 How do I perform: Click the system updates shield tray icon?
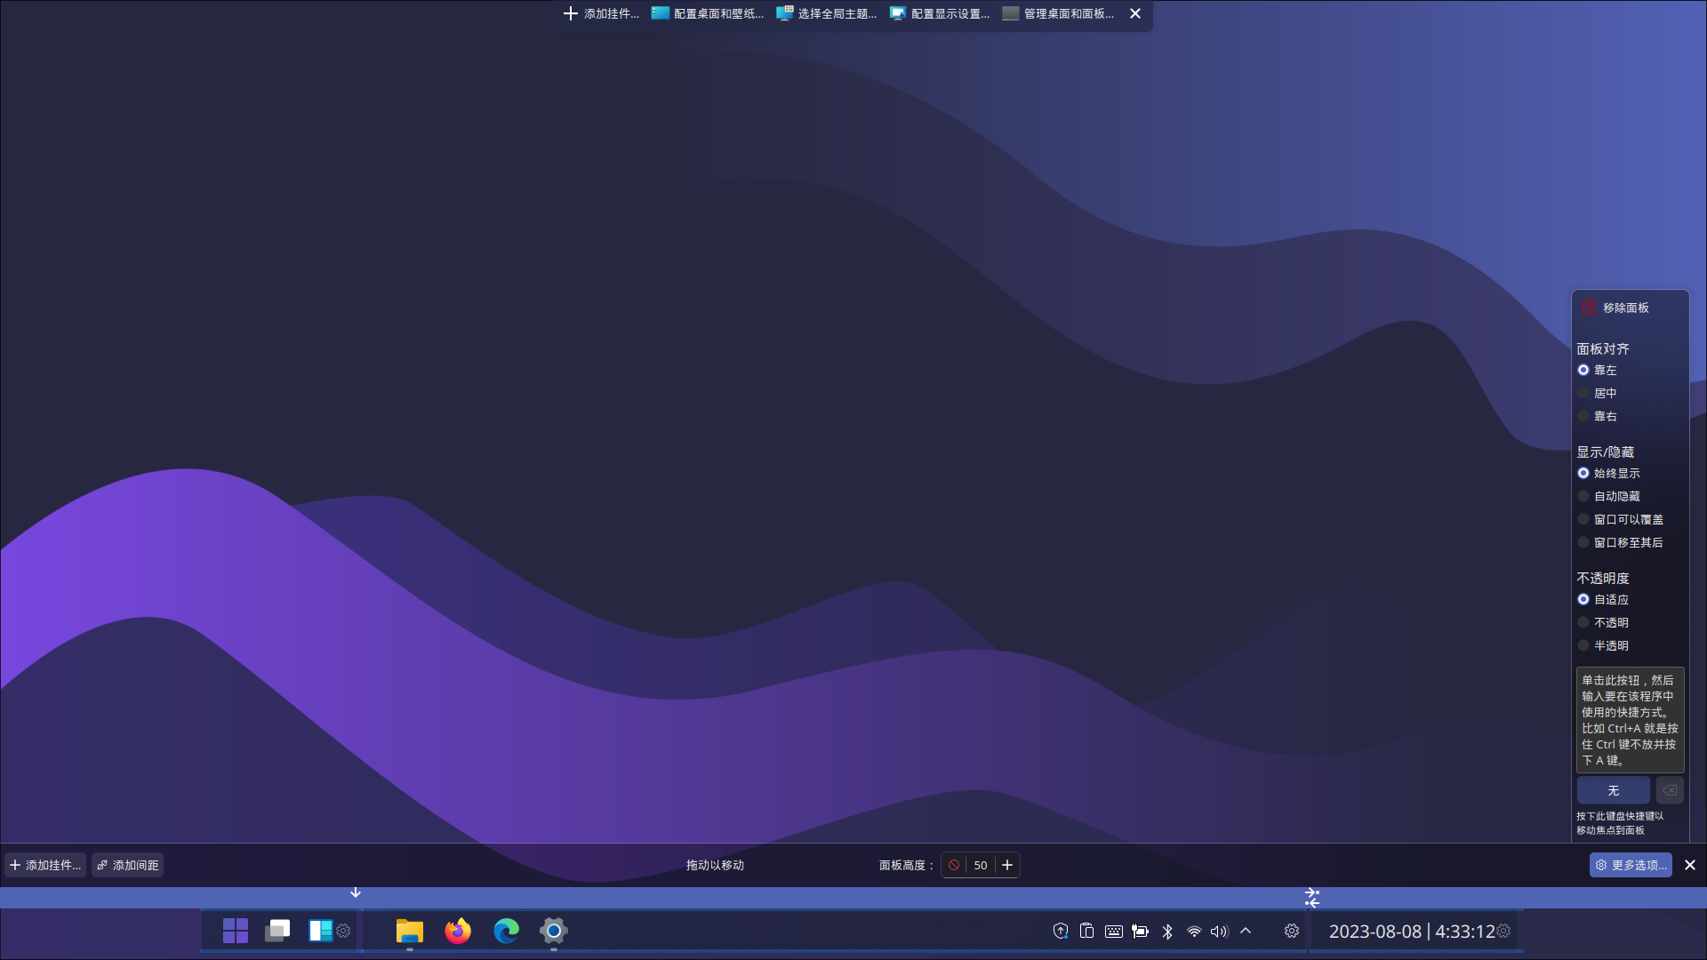1061,931
